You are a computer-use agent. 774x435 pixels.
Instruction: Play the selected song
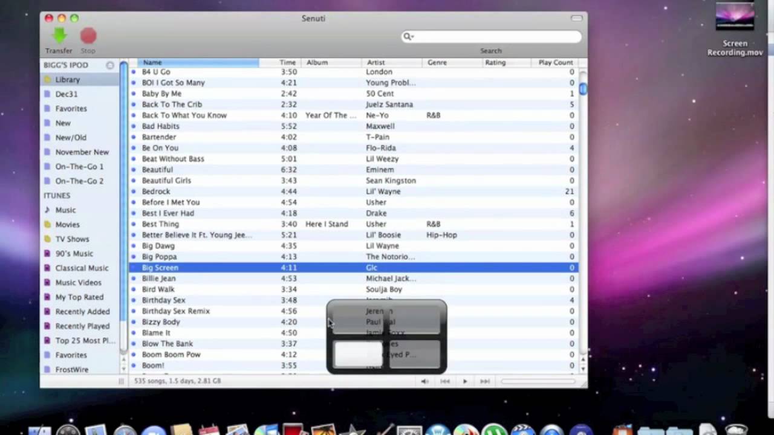pyautogui.click(x=464, y=381)
